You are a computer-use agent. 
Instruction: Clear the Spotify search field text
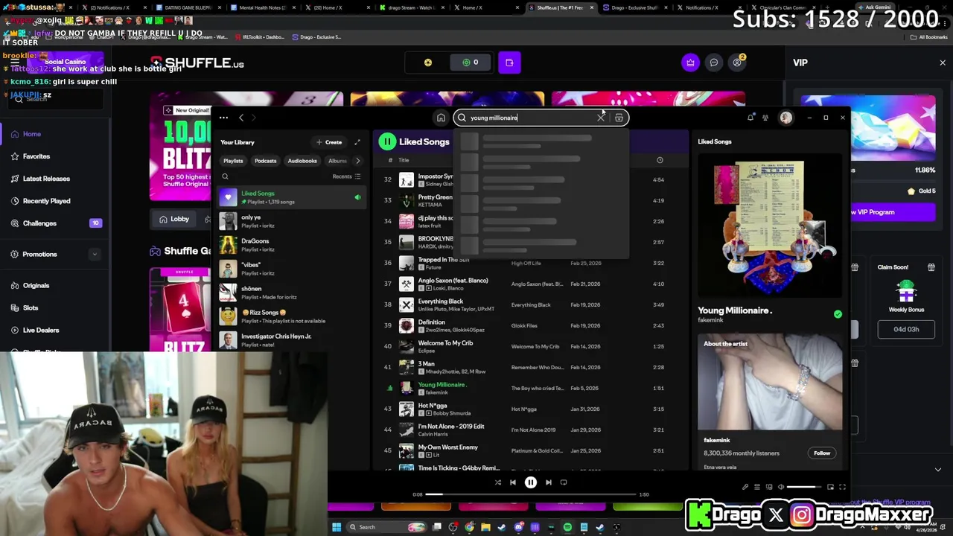tap(601, 118)
